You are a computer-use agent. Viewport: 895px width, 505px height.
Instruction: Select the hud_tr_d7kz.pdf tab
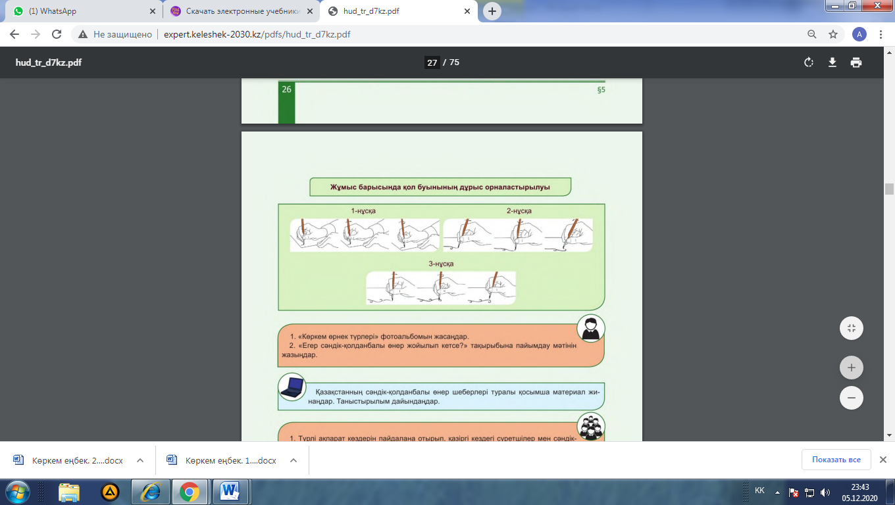399,11
